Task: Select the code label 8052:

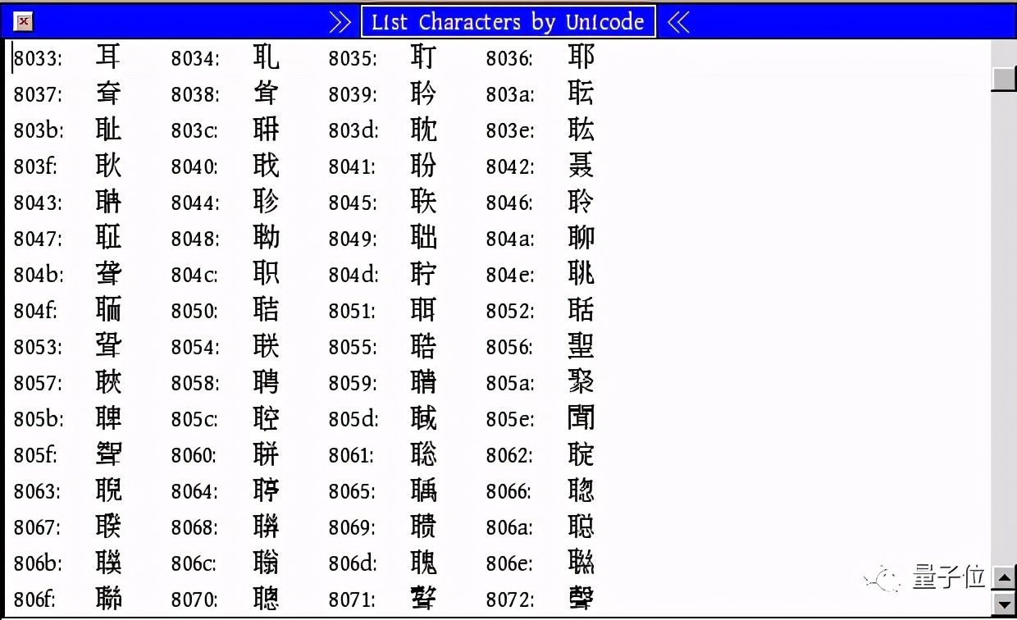Action: point(510,311)
